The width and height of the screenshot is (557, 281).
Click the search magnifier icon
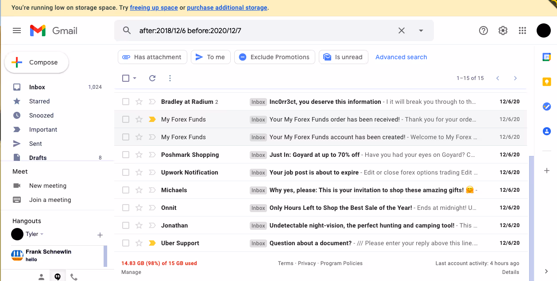click(x=127, y=30)
